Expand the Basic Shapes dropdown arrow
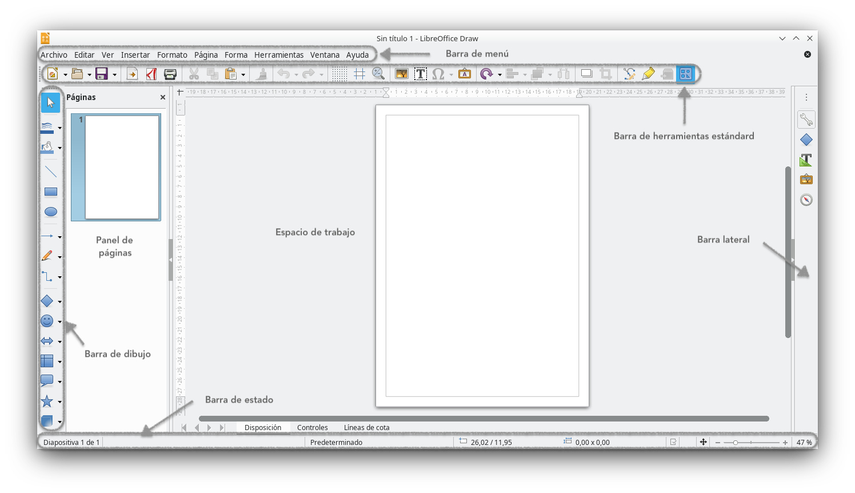855x493 pixels. coord(59,301)
